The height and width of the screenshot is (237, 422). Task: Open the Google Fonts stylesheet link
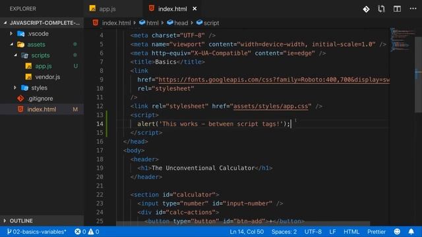tap(274, 80)
